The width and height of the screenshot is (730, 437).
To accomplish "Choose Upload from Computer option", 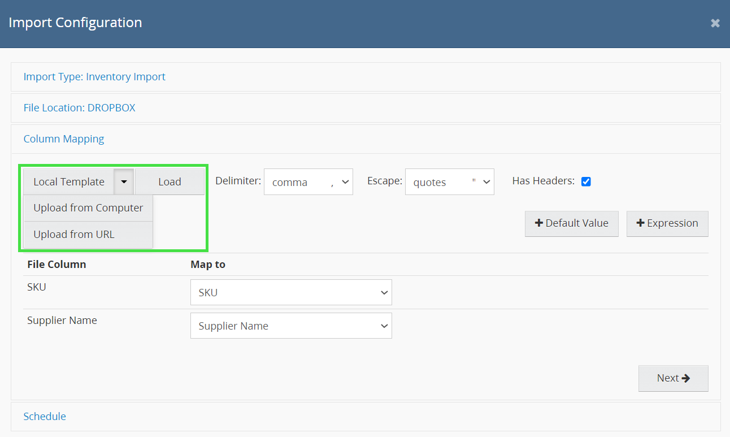I will 88,207.
